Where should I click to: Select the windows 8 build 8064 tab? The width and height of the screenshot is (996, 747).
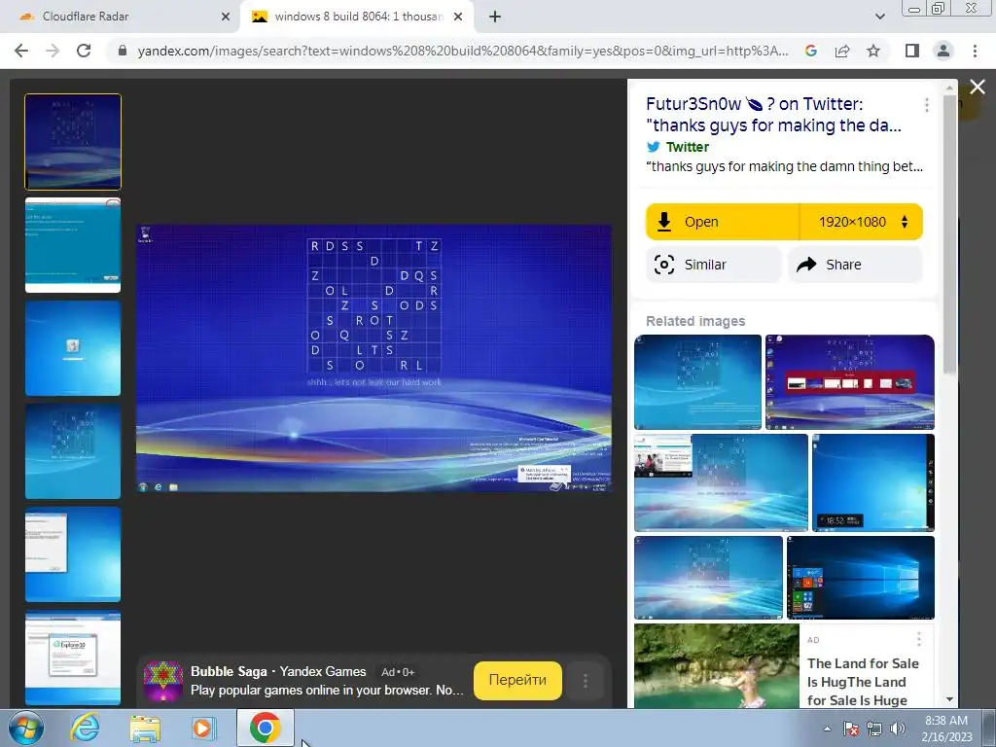point(358,17)
